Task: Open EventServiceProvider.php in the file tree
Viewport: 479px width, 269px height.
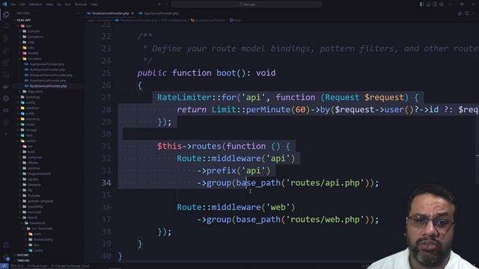Action: [48, 81]
